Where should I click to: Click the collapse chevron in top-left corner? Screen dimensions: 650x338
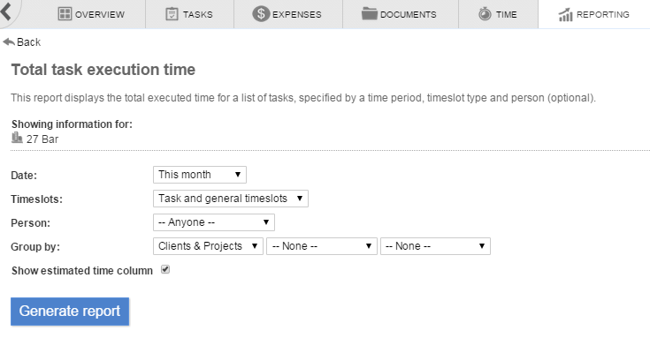tap(6, 11)
